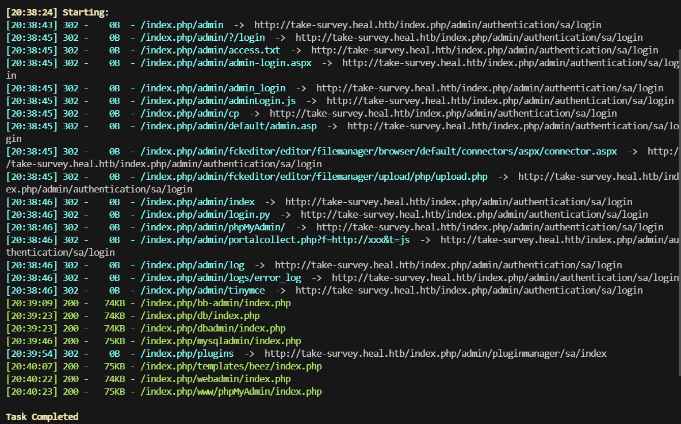Select the path /index.php/admin/index

[198, 202]
